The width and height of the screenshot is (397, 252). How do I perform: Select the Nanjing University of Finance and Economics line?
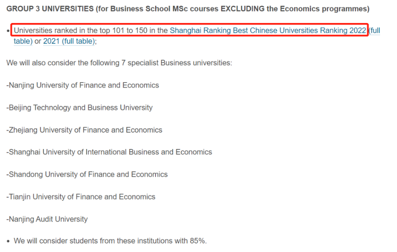[83, 85]
